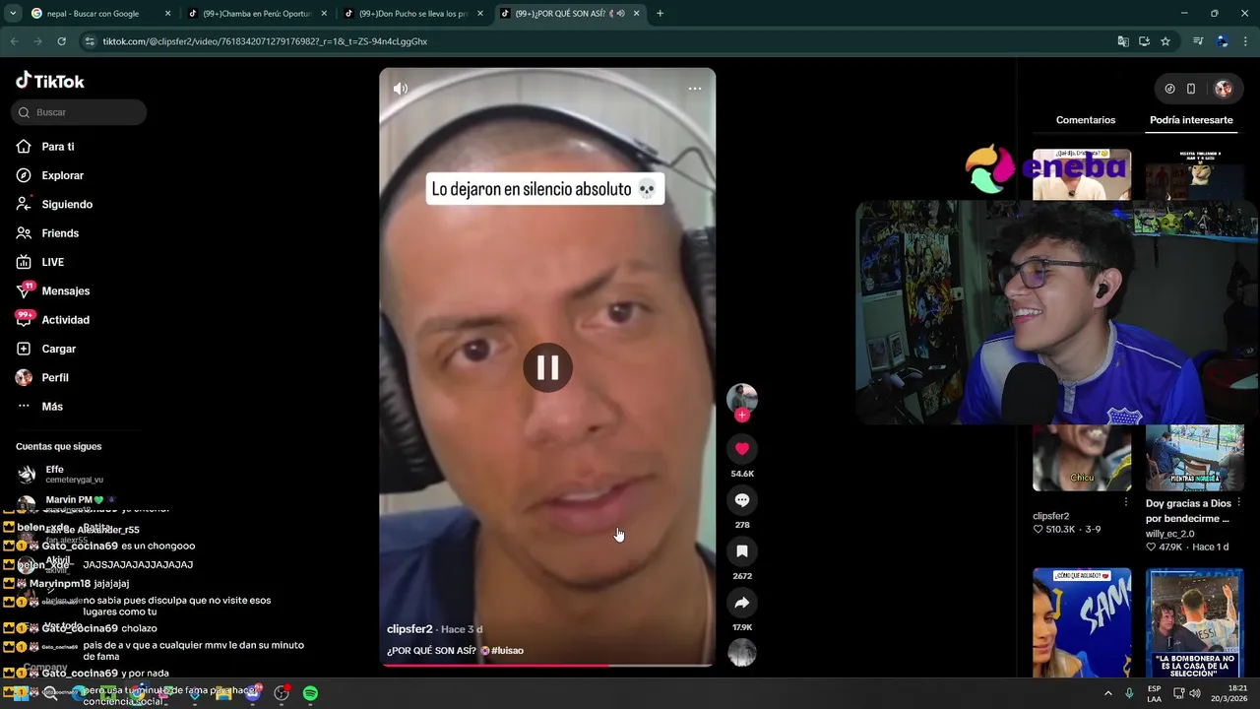Follow clipsfer2 with the red plus badge

(x=742, y=416)
